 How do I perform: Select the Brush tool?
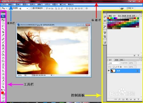[3, 42]
